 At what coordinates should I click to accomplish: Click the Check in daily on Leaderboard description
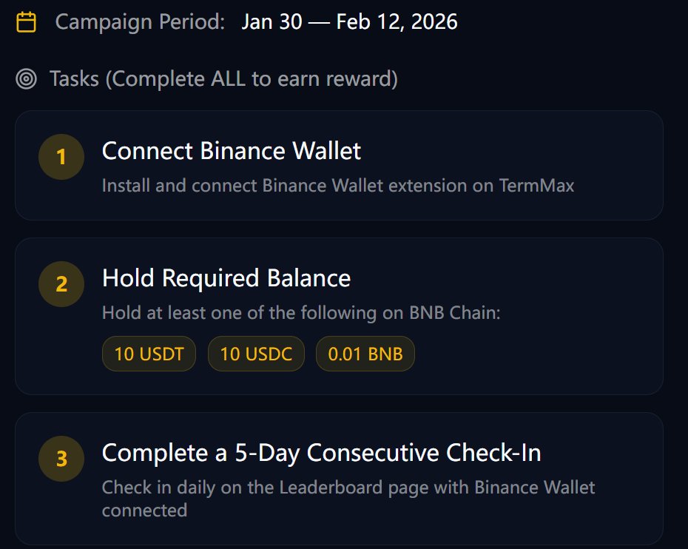[x=348, y=488]
